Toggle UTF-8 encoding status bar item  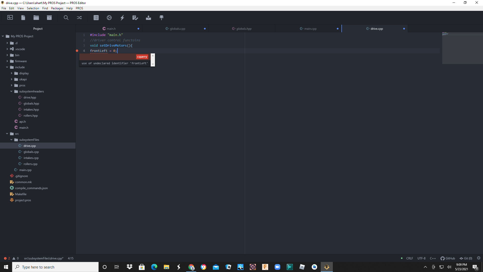coord(421,258)
